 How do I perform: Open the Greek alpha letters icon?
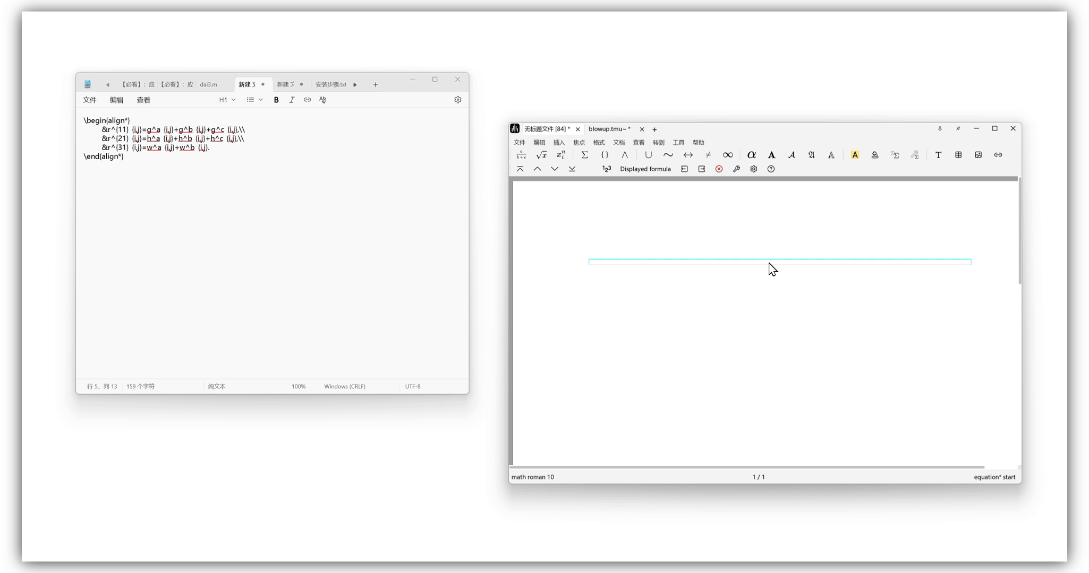pyautogui.click(x=751, y=155)
